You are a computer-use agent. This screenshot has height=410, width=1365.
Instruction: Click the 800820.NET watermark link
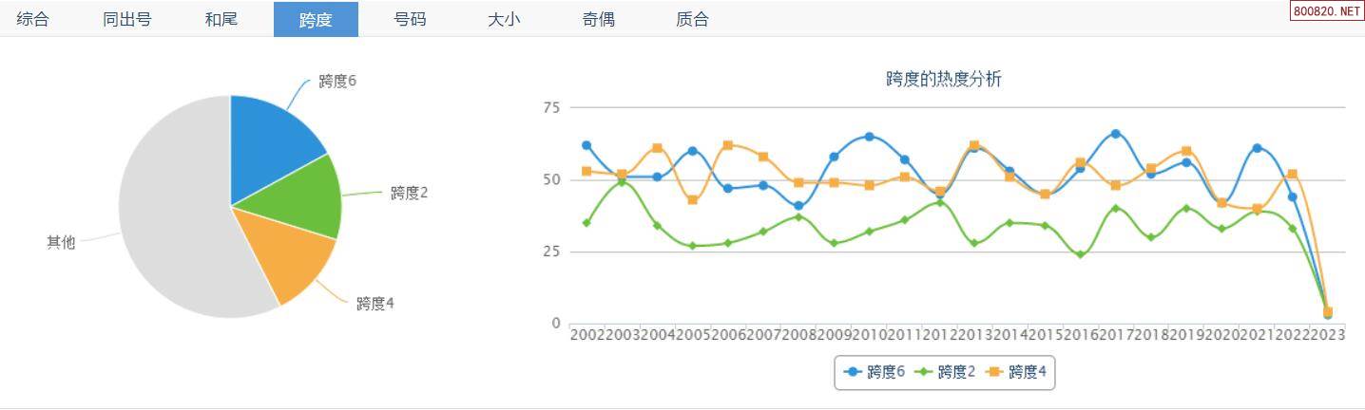1327,10
